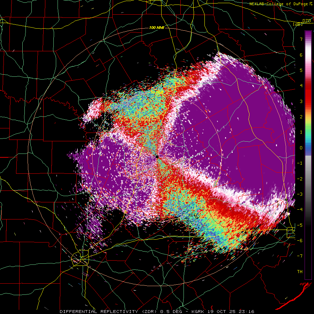
Task: Click the 2 value on color scale
Action: [301, 117]
